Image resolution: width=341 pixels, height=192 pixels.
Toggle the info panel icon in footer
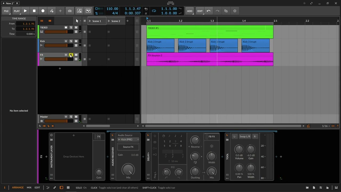pyautogui.click(x=5, y=187)
